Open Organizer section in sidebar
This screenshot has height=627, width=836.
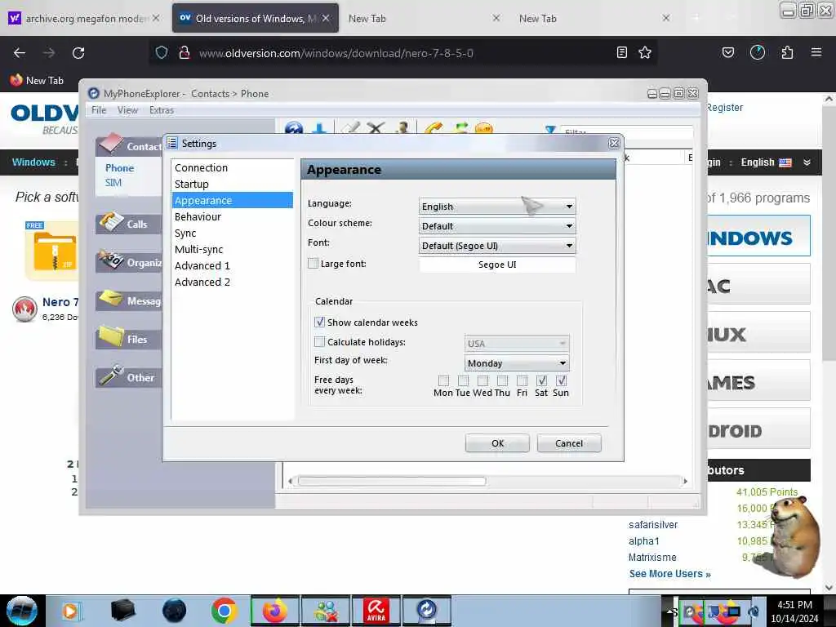pos(129,262)
